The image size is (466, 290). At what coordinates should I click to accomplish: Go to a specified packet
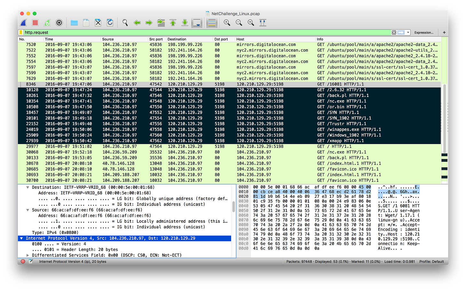pyautogui.click(x=161, y=23)
